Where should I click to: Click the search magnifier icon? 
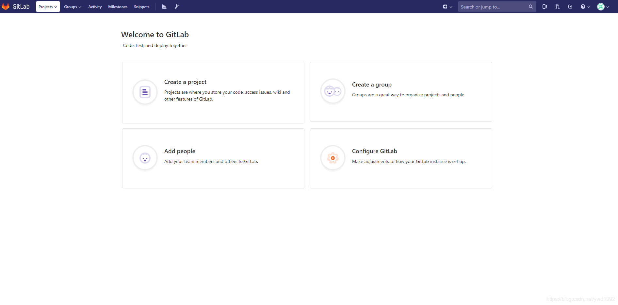[x=531, y=7]
